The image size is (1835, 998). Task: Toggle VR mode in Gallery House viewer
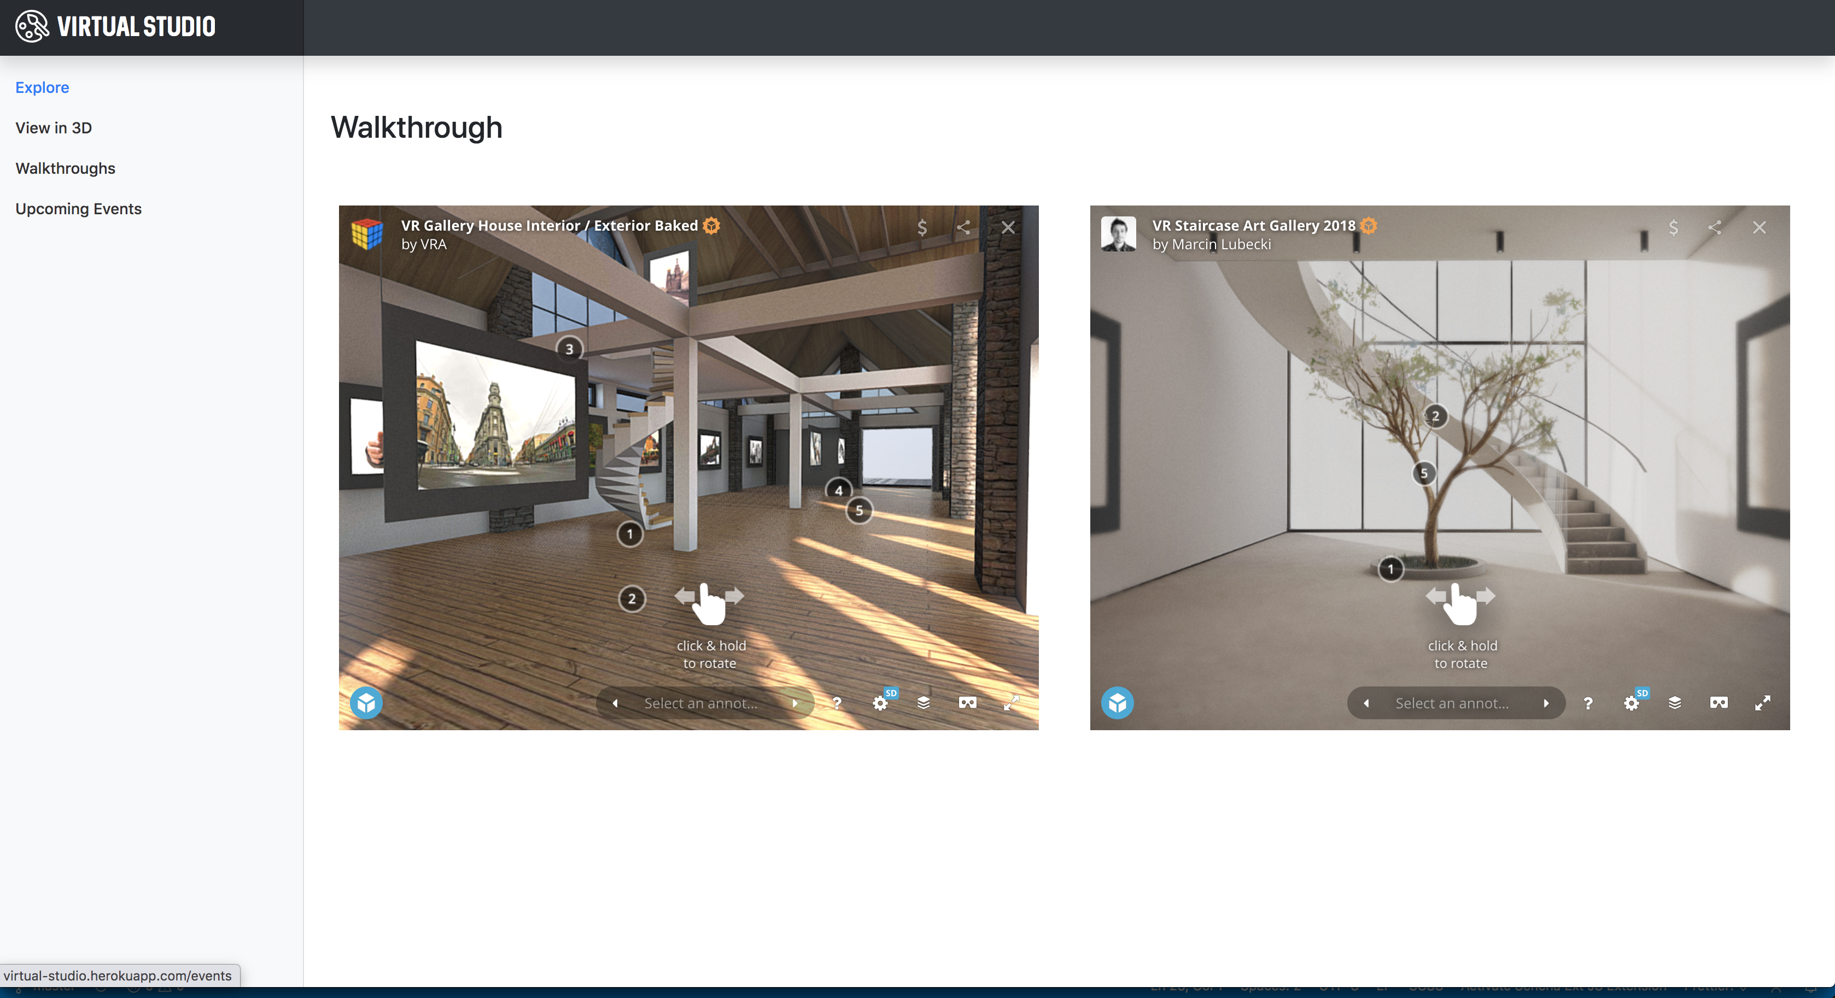pyautogui.click(x=967, y=703)
